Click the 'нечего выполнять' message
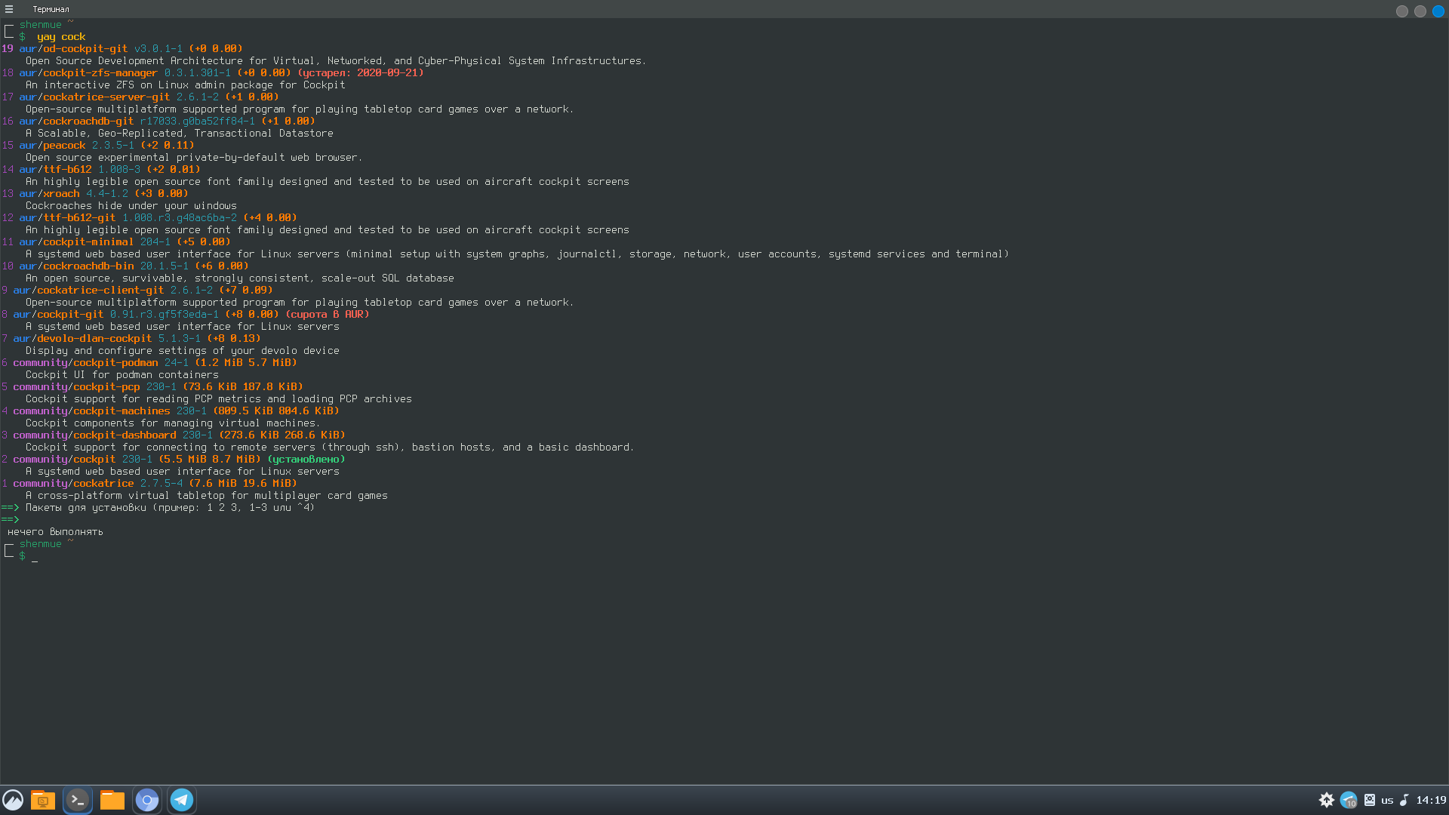Viewport: 1449px width, 815px height. (x=55, y=532)
